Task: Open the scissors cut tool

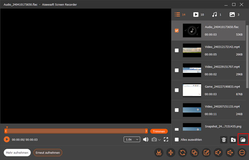Action: [x=159, y=153]
